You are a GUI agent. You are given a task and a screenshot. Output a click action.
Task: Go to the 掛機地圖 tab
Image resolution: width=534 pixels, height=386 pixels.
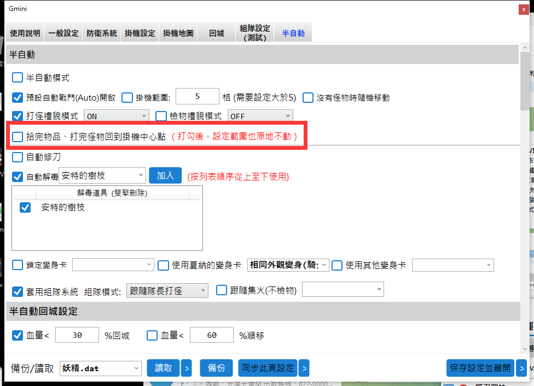[x=178, y=33]
